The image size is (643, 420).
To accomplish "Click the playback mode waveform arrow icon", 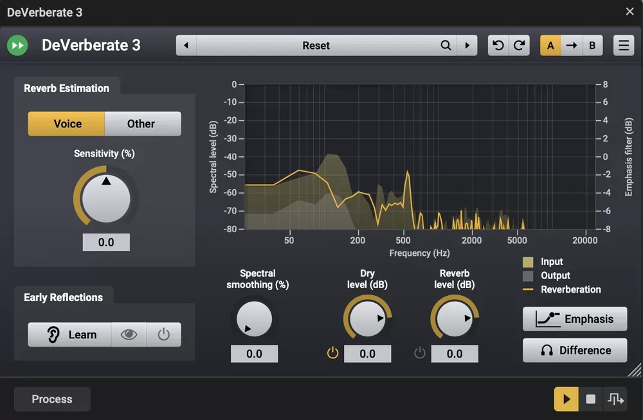I will tap(615, 399).
